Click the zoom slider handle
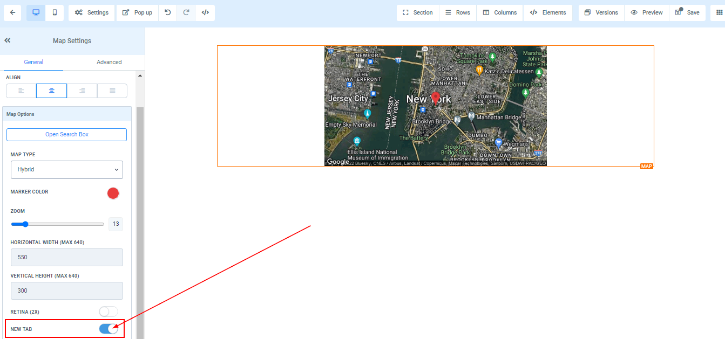The width and height of the screenshot is (725, 339). tap(25, 224)
